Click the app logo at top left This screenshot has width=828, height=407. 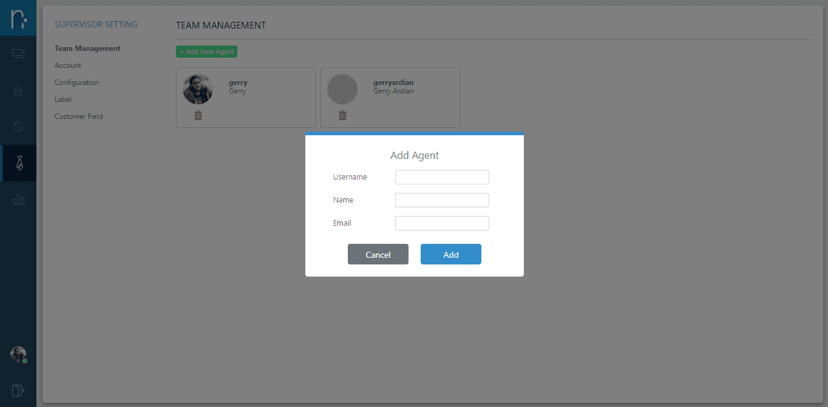click(x=18, y=18)
